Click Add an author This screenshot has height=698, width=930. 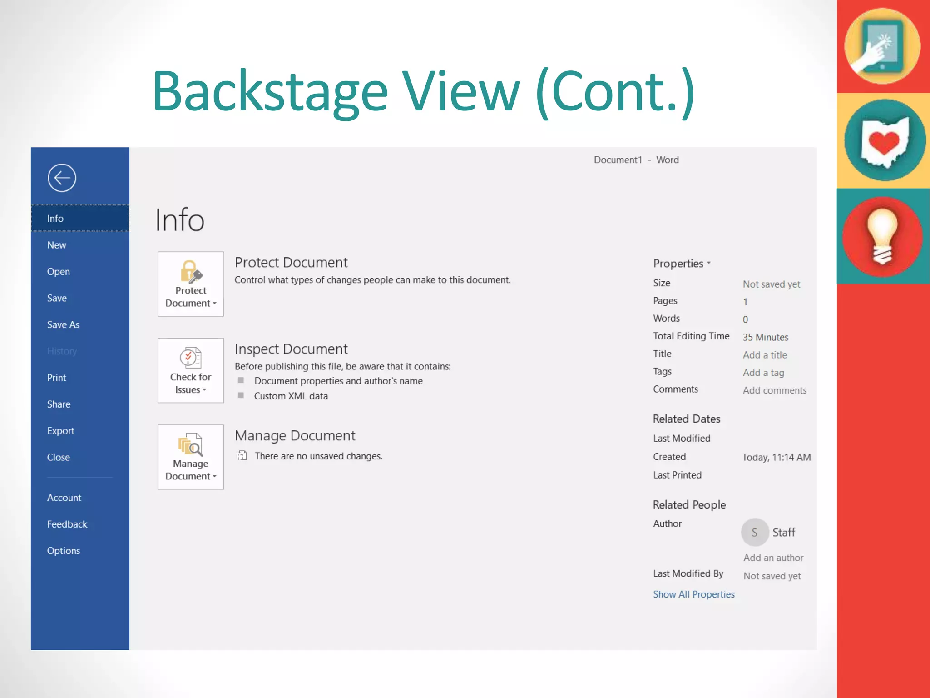(x=773, y=558)
